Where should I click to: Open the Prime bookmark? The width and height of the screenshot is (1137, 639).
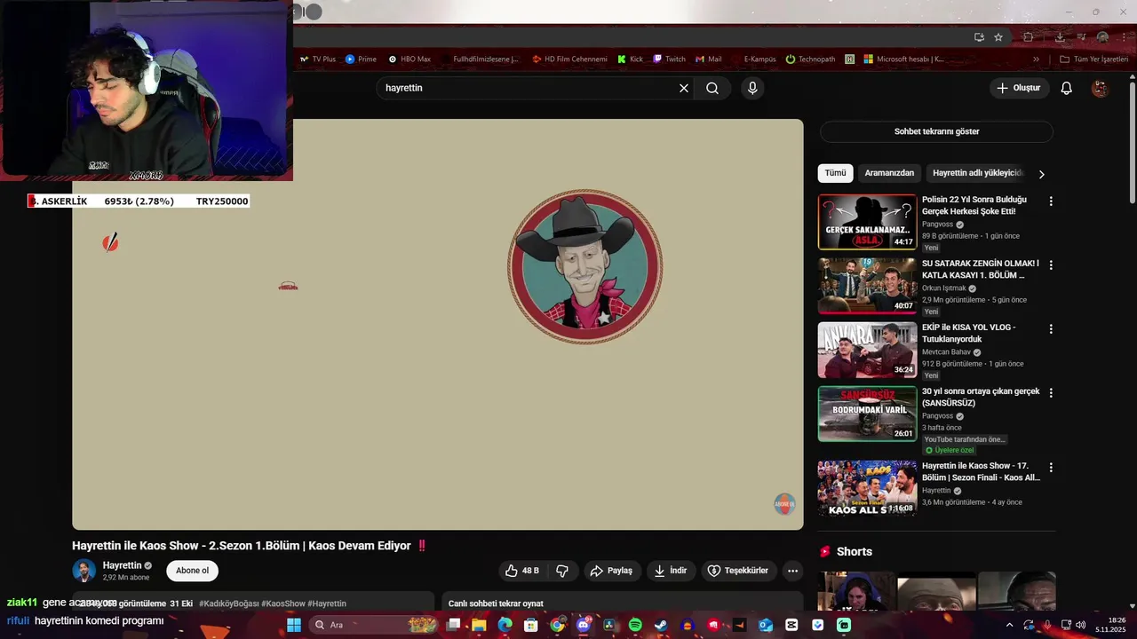point(361,59)
